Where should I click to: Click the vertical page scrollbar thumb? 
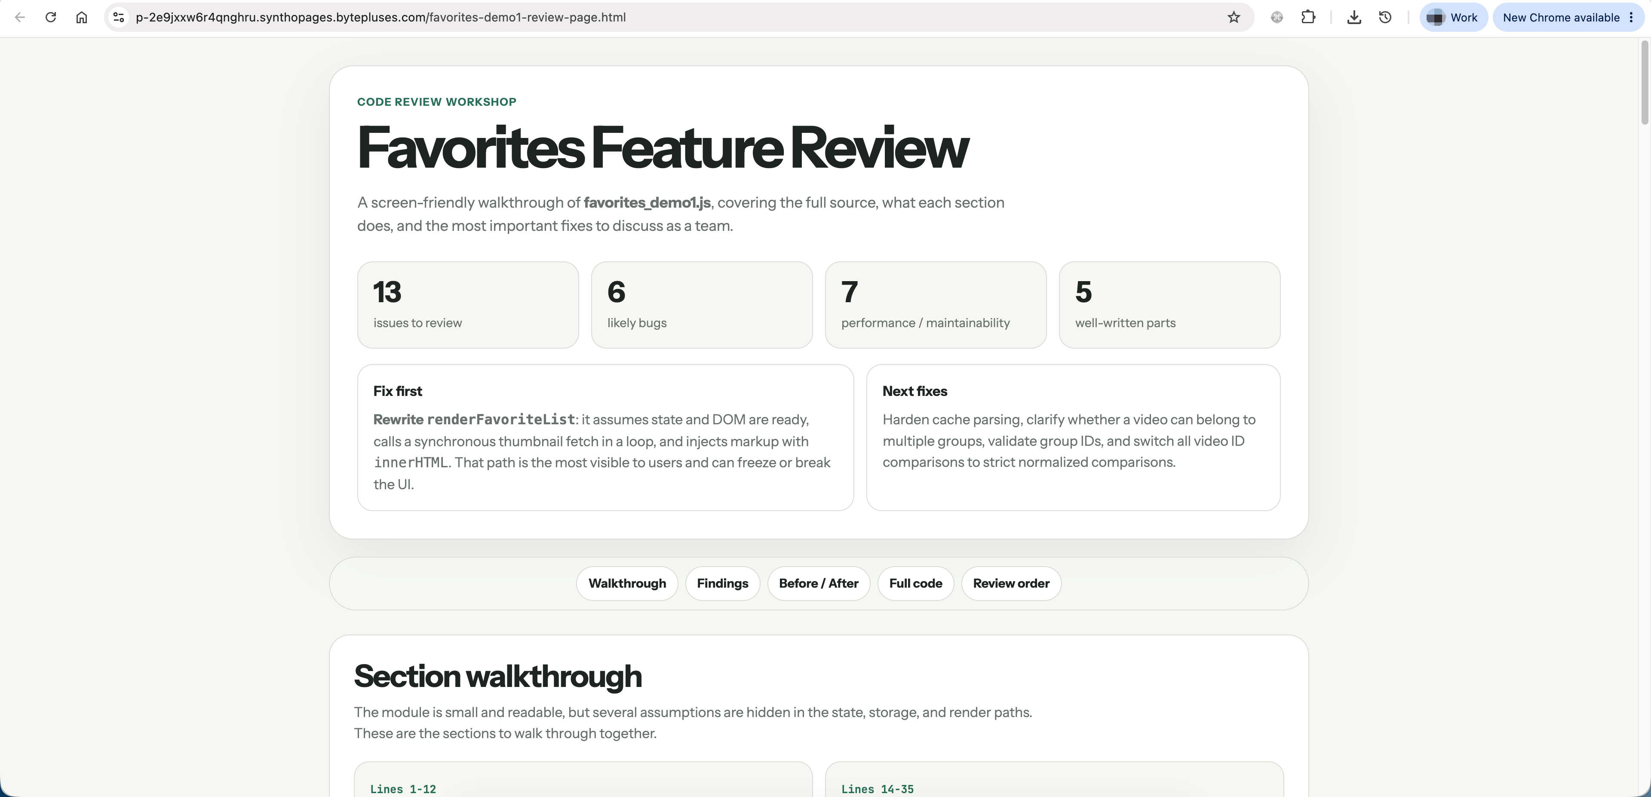point(1644,82)
